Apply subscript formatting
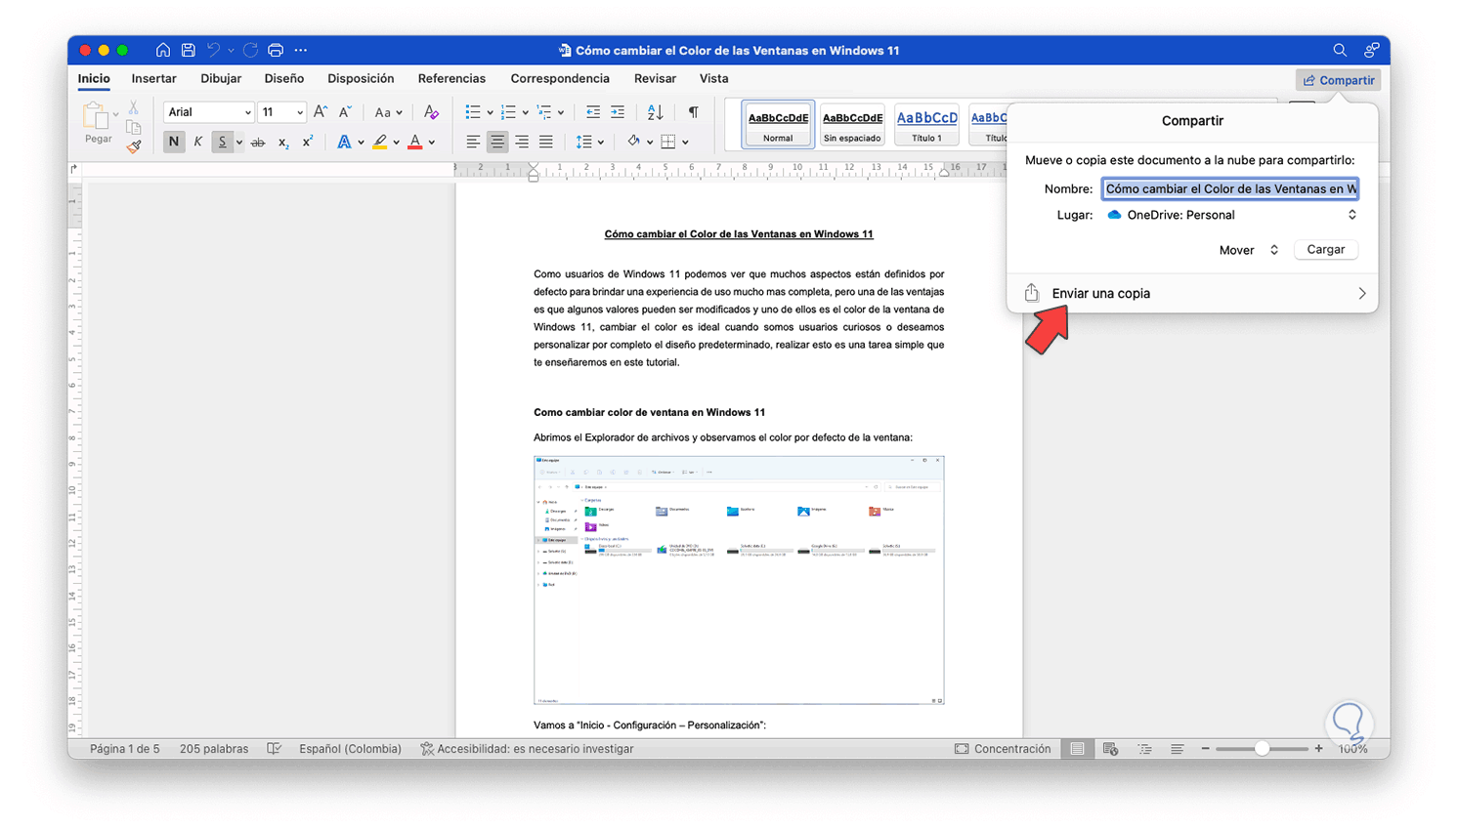Screen dimensions: 1458x828 283,143
